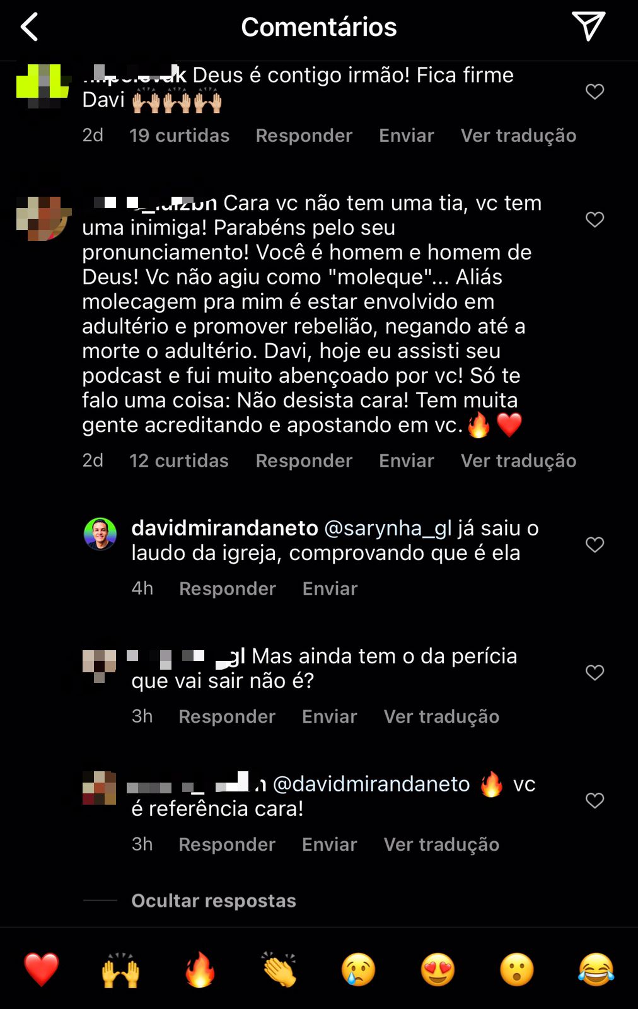Show translation for the long 'Cara vc não tem uma tia' comment
Screen dimensions: 638x1009
(518, 460)
